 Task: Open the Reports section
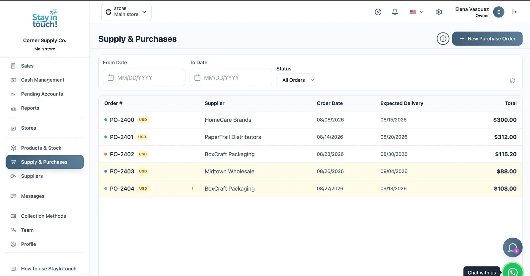[45, 108]
